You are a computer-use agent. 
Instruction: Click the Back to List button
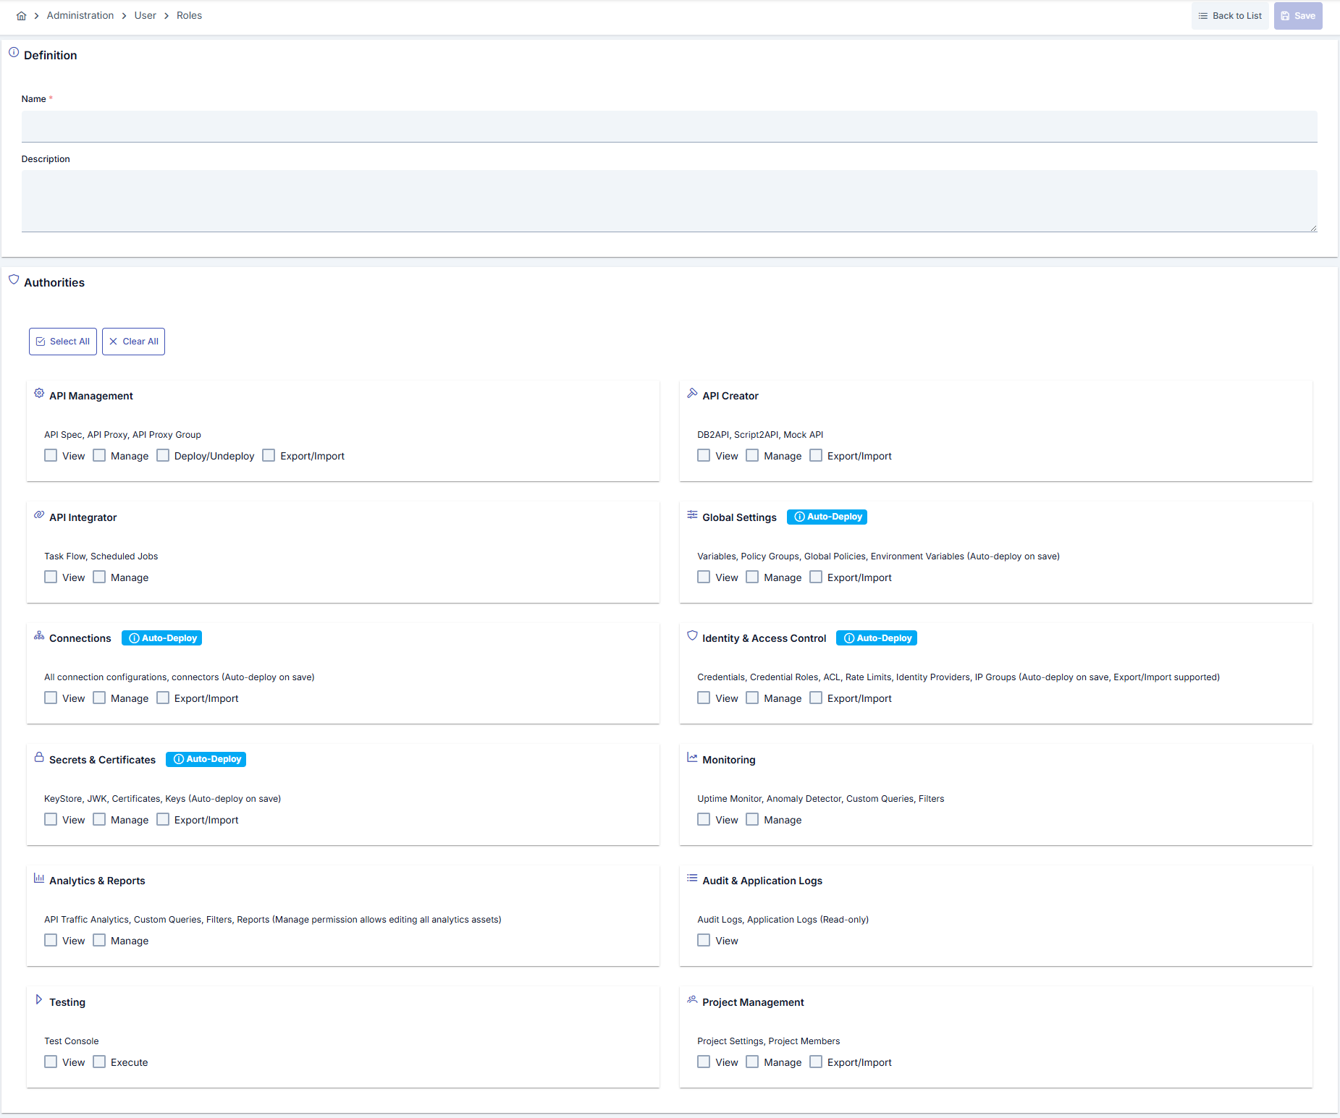click(1230, 16)
